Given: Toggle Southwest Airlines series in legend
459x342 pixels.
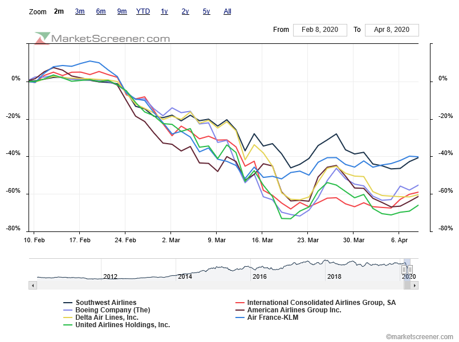Looking at the screenshot, I should pos(100,303).
